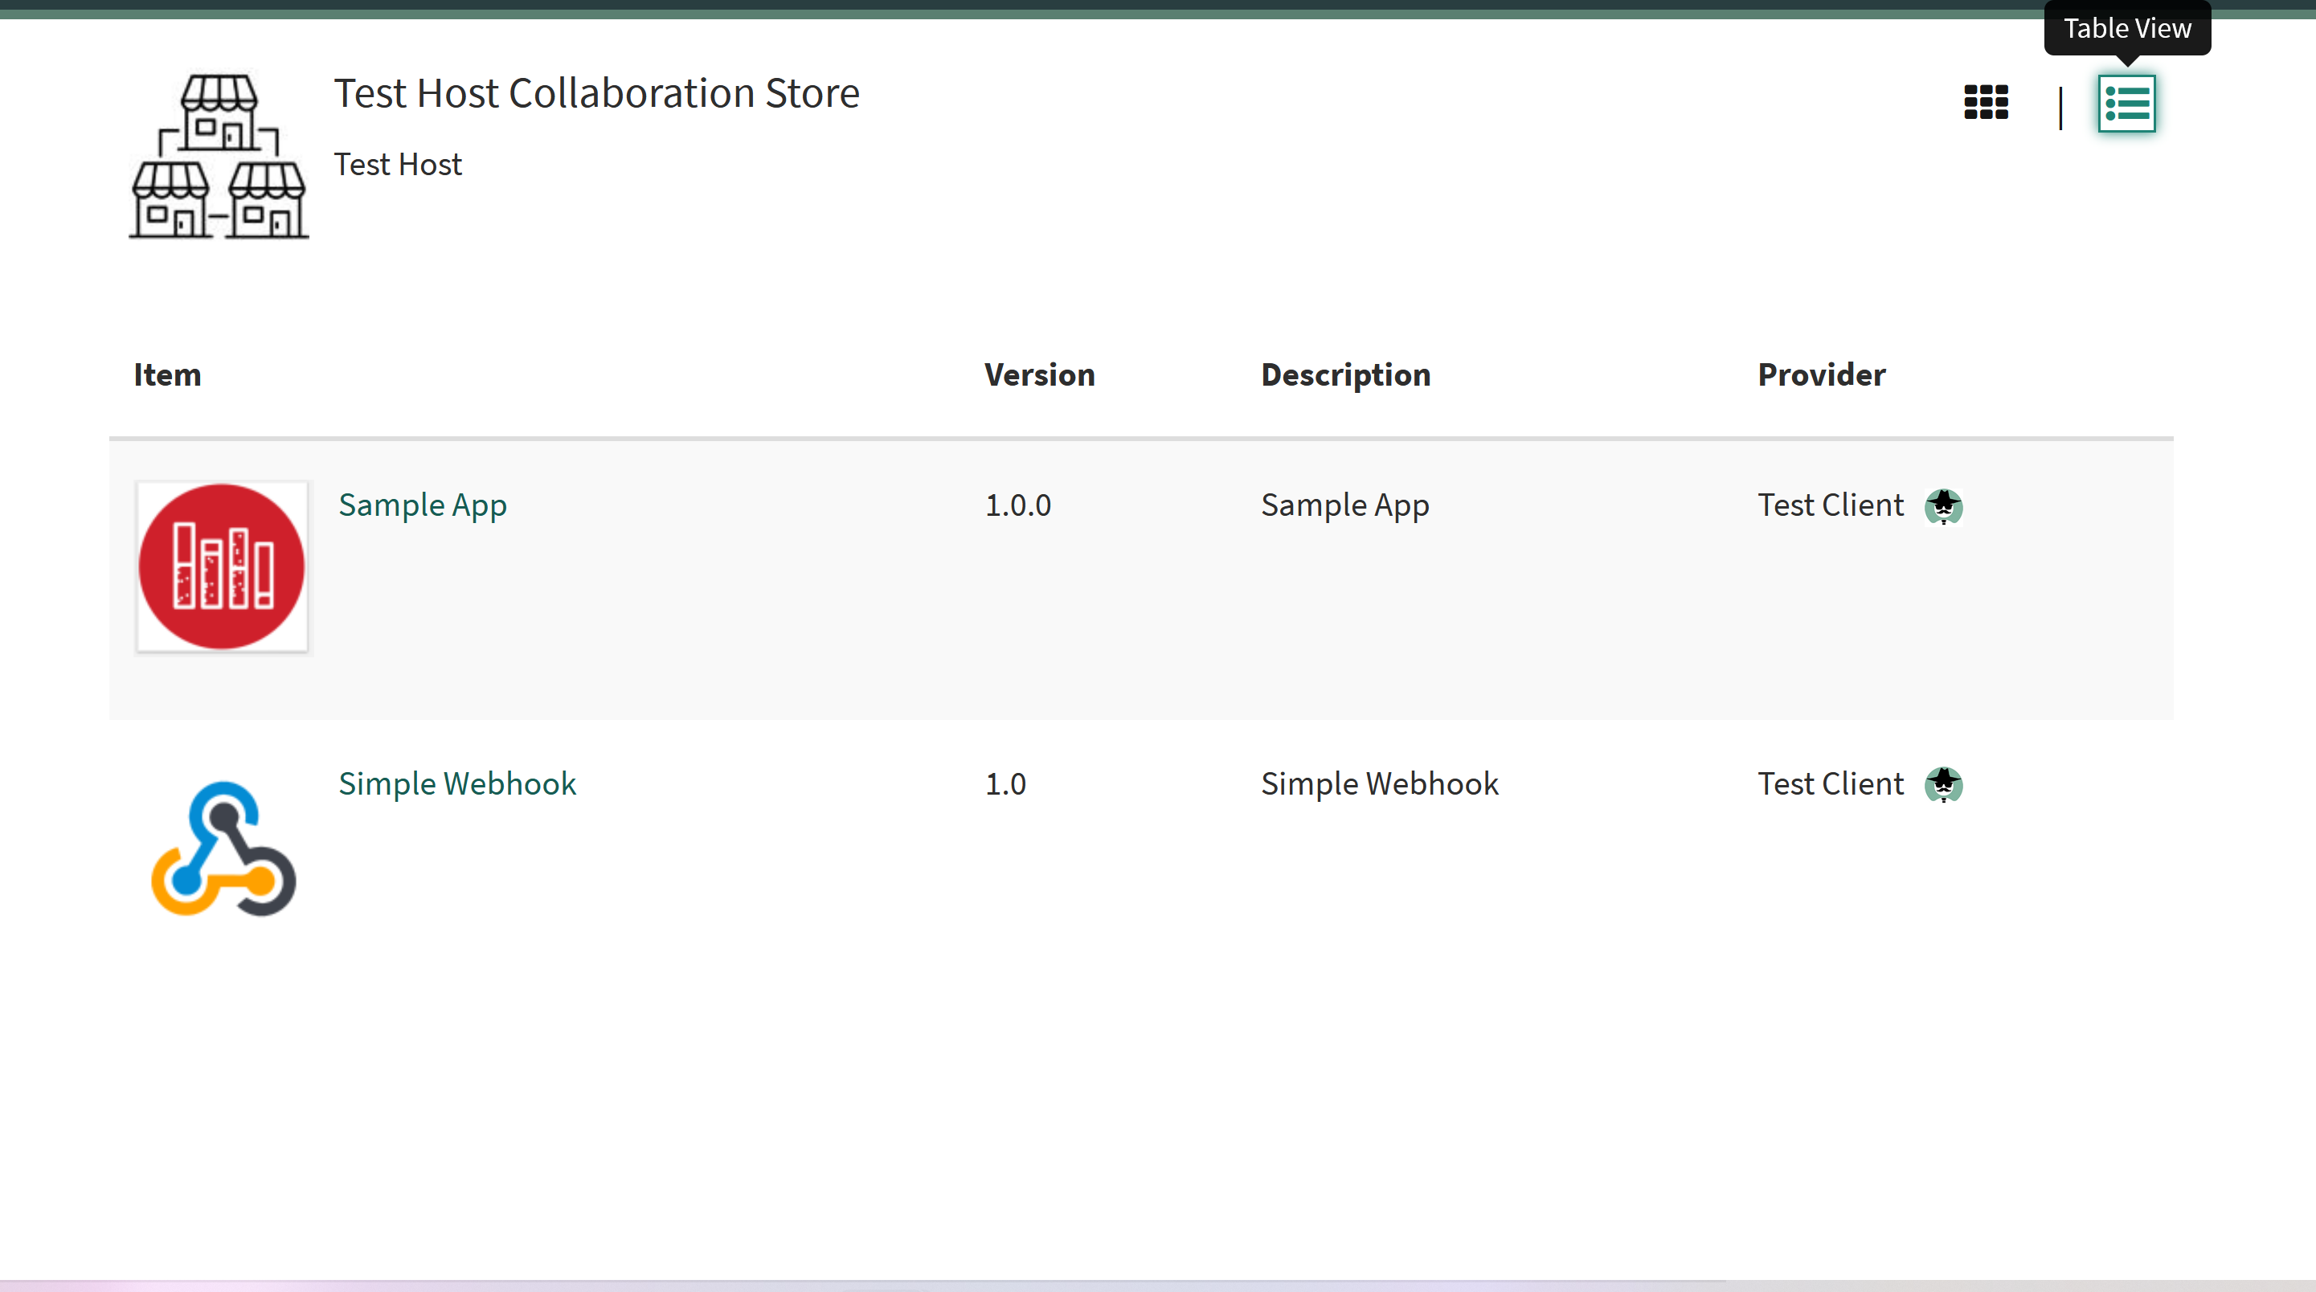
Task: Click Sample App provider avatar icon
Action: (1943, 506)
